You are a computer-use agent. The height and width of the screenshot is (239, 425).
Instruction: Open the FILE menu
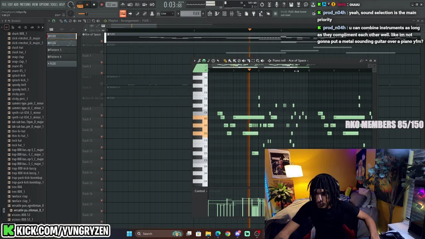(x=4, y=5)
